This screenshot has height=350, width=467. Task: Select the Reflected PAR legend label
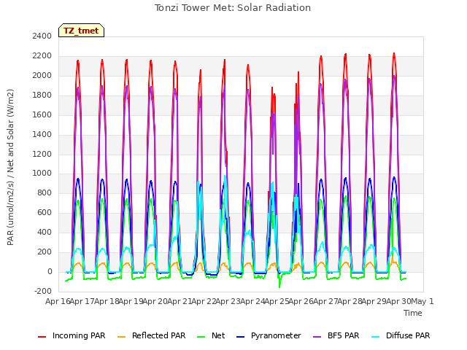tap(159, 335)
